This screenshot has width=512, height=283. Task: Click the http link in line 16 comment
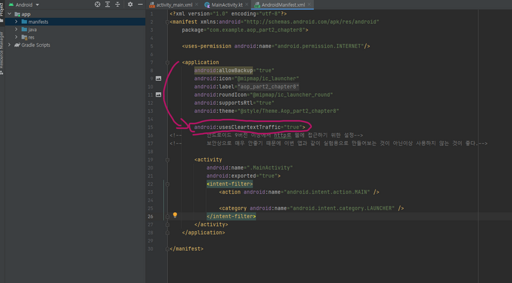279,135
